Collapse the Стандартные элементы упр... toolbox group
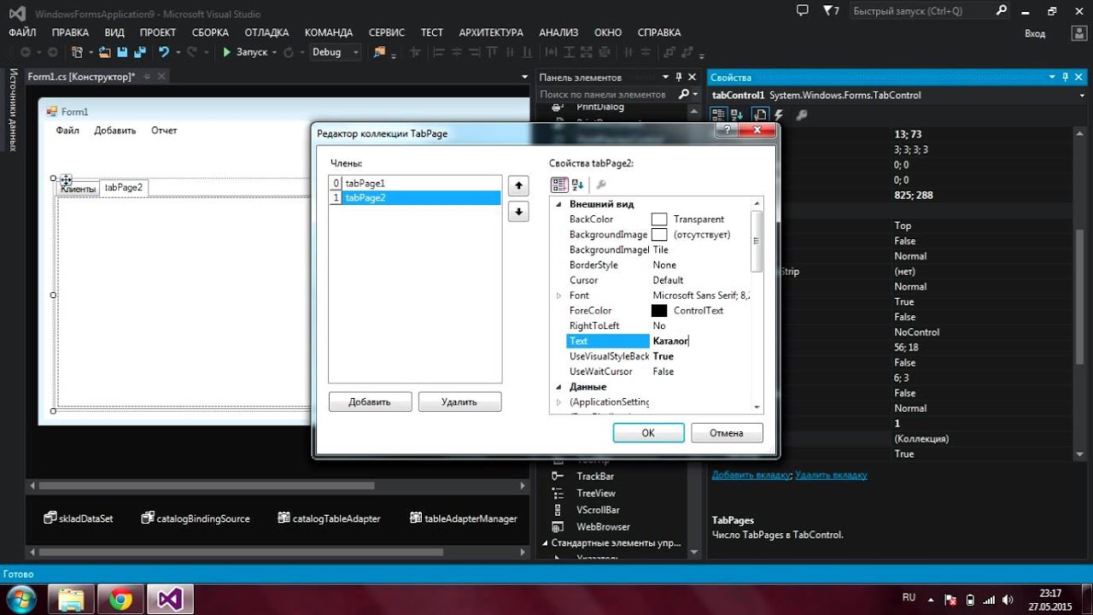Viewport: 1093px width, 615px height. [x=546, y=542]
